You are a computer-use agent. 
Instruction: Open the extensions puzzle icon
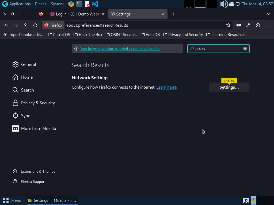(258, 25)
